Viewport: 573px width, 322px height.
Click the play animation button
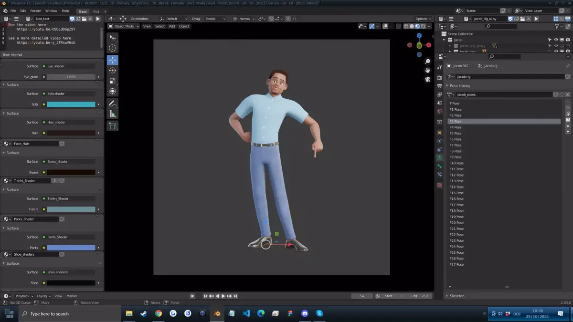point(223,296)
